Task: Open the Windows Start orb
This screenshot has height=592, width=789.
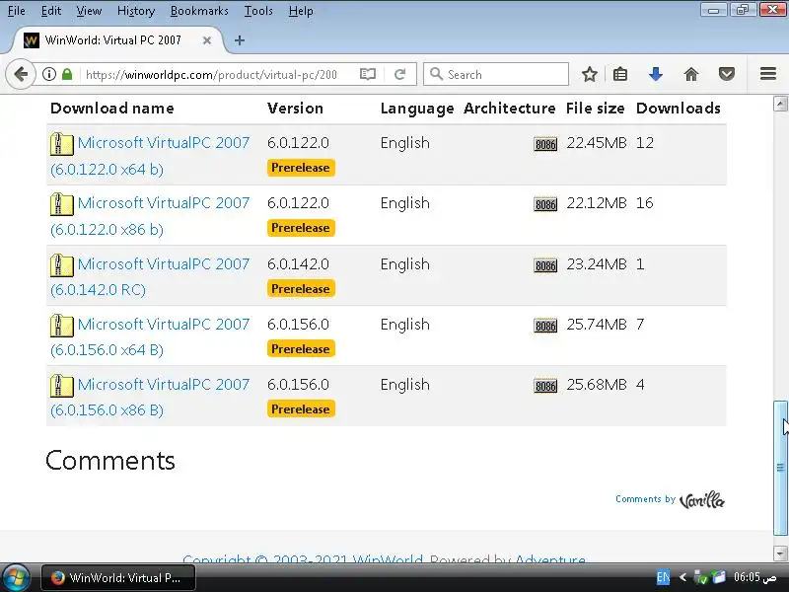Action: tap(15, 578)
